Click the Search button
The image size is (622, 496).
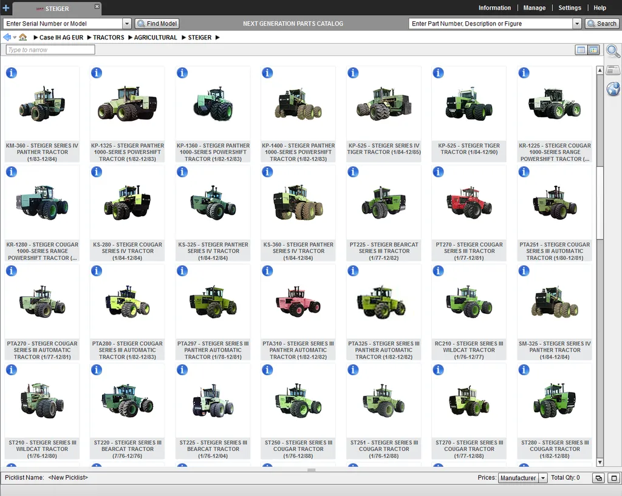tap(602, 24)
